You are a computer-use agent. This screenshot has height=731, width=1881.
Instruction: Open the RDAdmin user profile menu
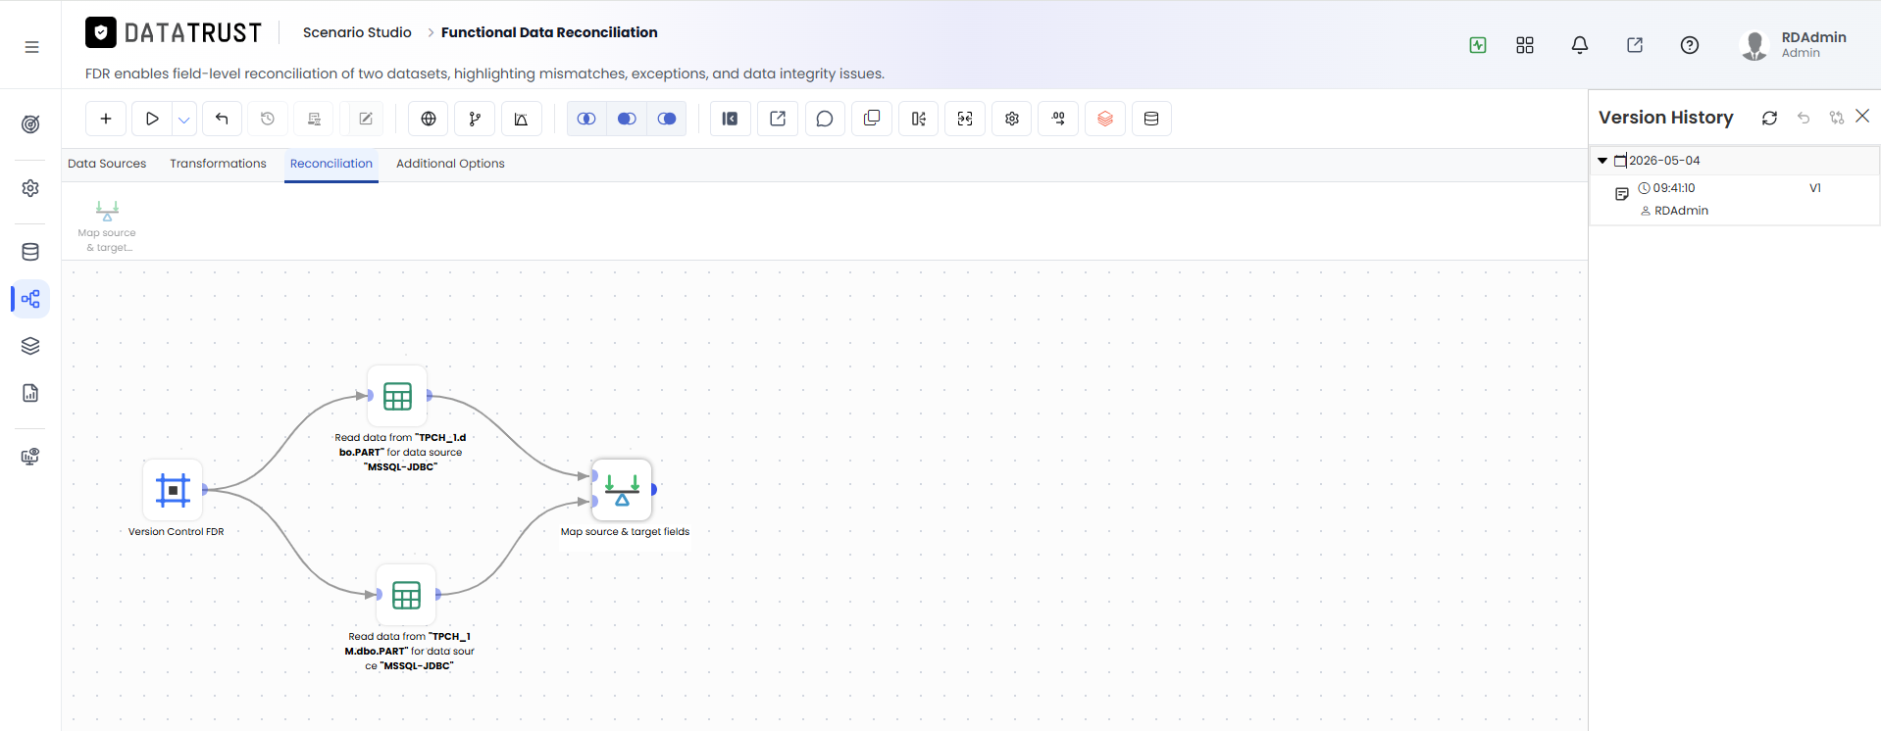1794,45
